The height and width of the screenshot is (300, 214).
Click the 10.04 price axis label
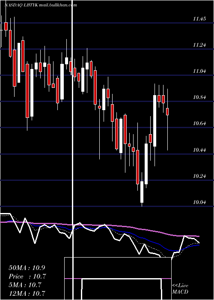(199, 202)
